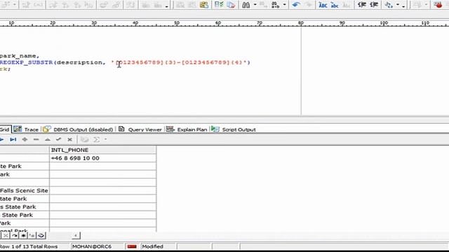This screenshot has height=252, width=449.
Task: Open the dropdown next to the sigma icon
Action: pyautogui.click(x=105, y=139)
